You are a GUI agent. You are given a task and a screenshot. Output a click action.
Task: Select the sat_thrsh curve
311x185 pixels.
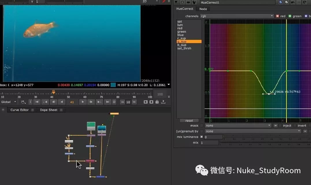184,49
